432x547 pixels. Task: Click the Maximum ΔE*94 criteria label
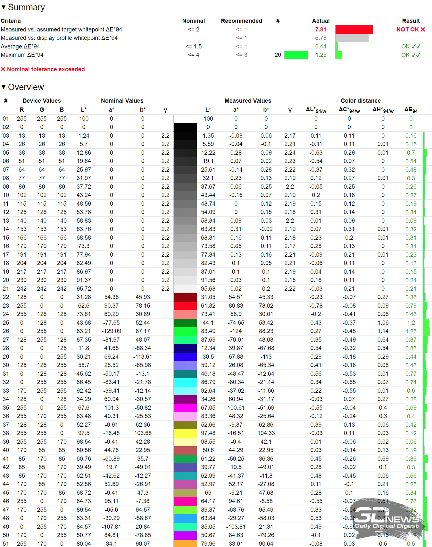pyautogui.click(x=22, y=55)
